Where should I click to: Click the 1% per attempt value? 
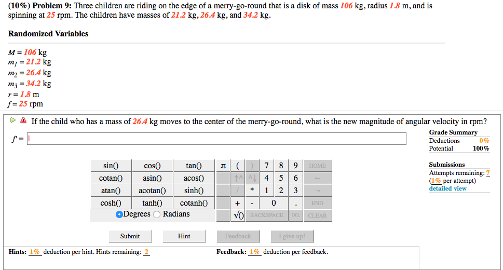437,181
